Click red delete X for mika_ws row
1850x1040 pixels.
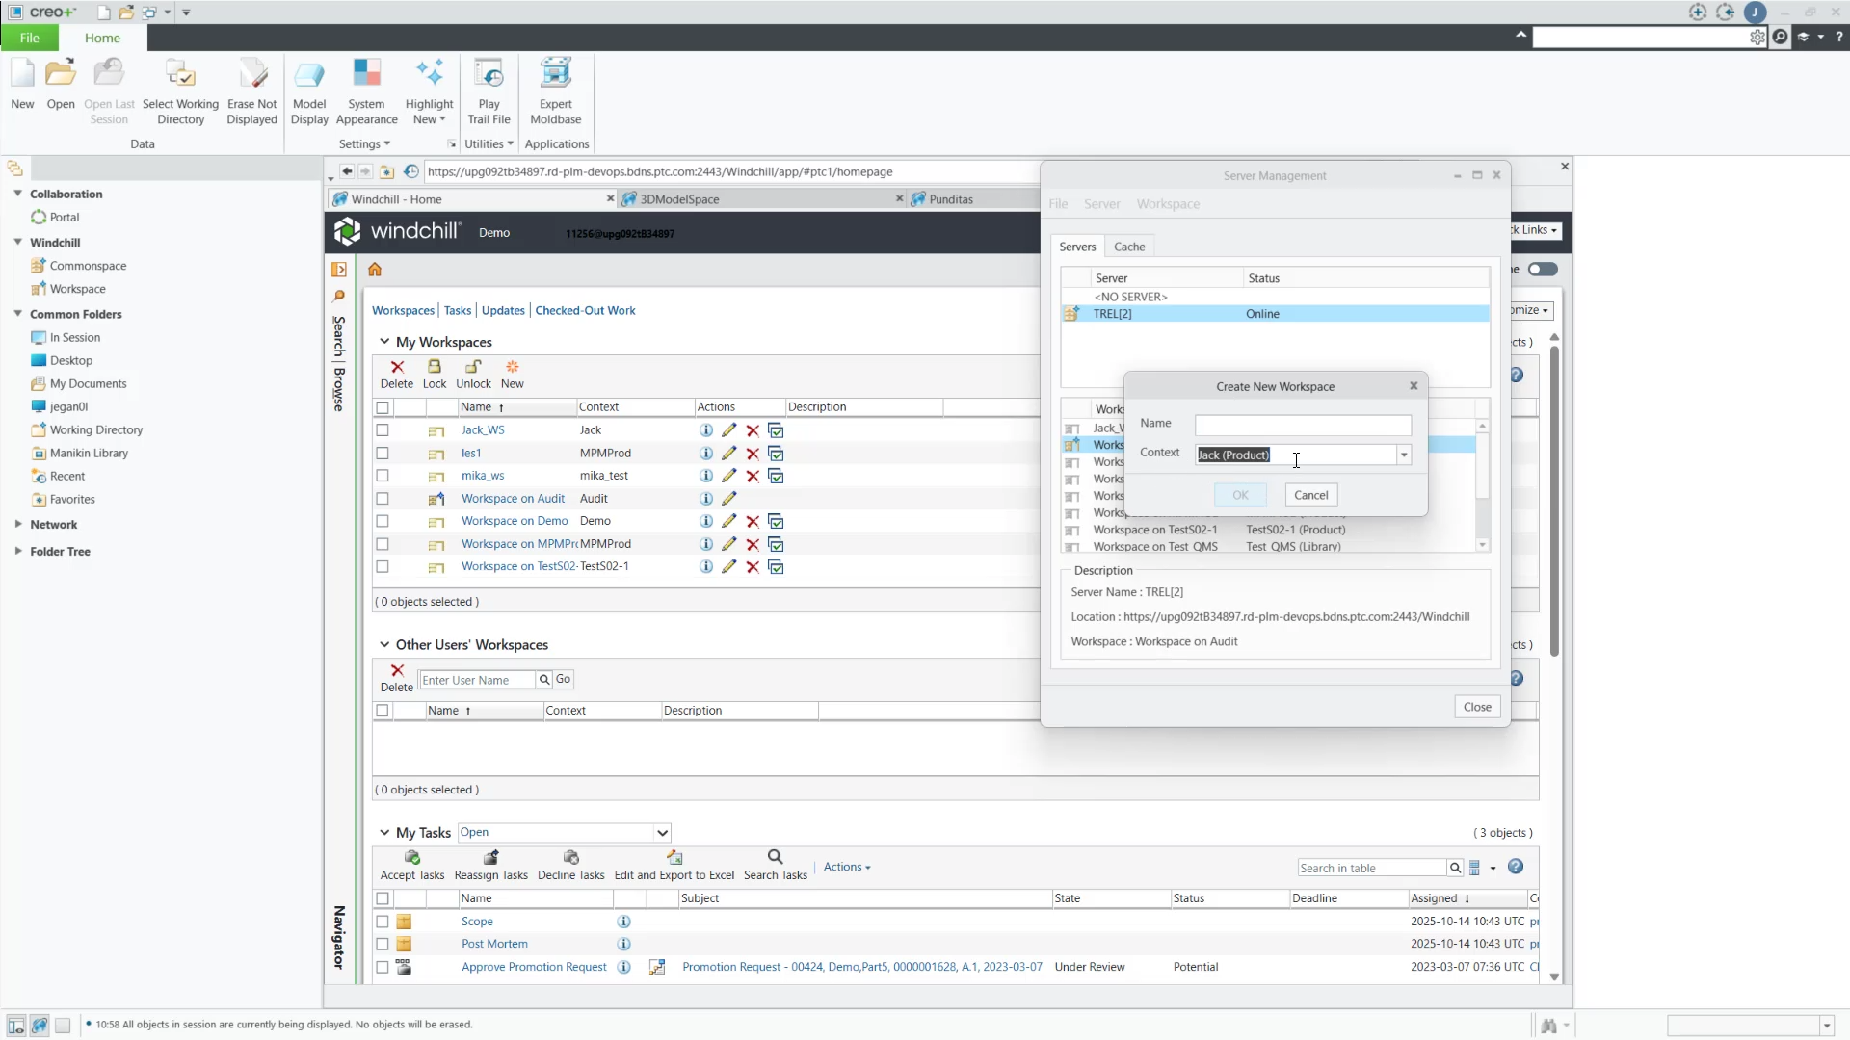[753, 476]
